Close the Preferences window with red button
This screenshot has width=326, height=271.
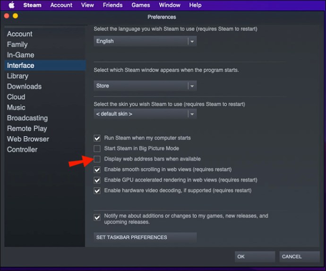pyautogui.click(x=7, y=16)
